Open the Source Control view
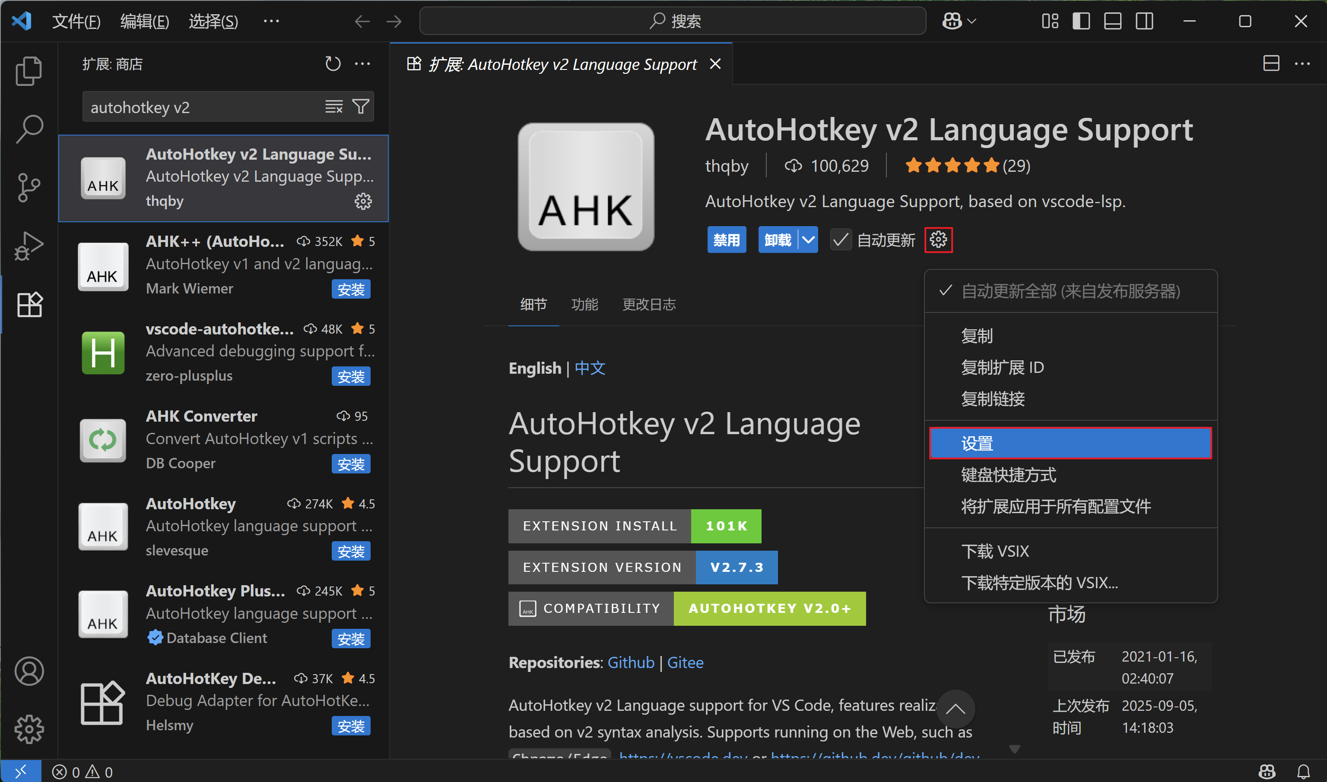Viewport: 1327px width, 782px height. click(x=29, y=188)
